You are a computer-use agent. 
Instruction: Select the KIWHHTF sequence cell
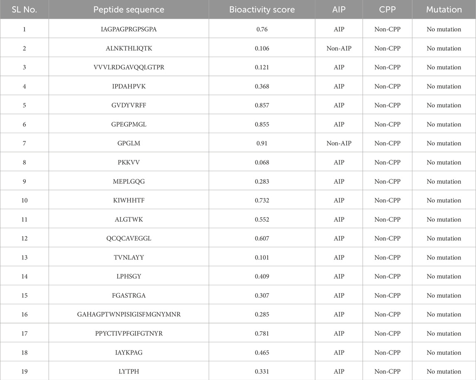tap(129, 200)
